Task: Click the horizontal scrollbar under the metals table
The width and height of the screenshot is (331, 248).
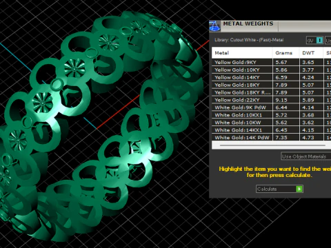Action: (x=272, y=145)
